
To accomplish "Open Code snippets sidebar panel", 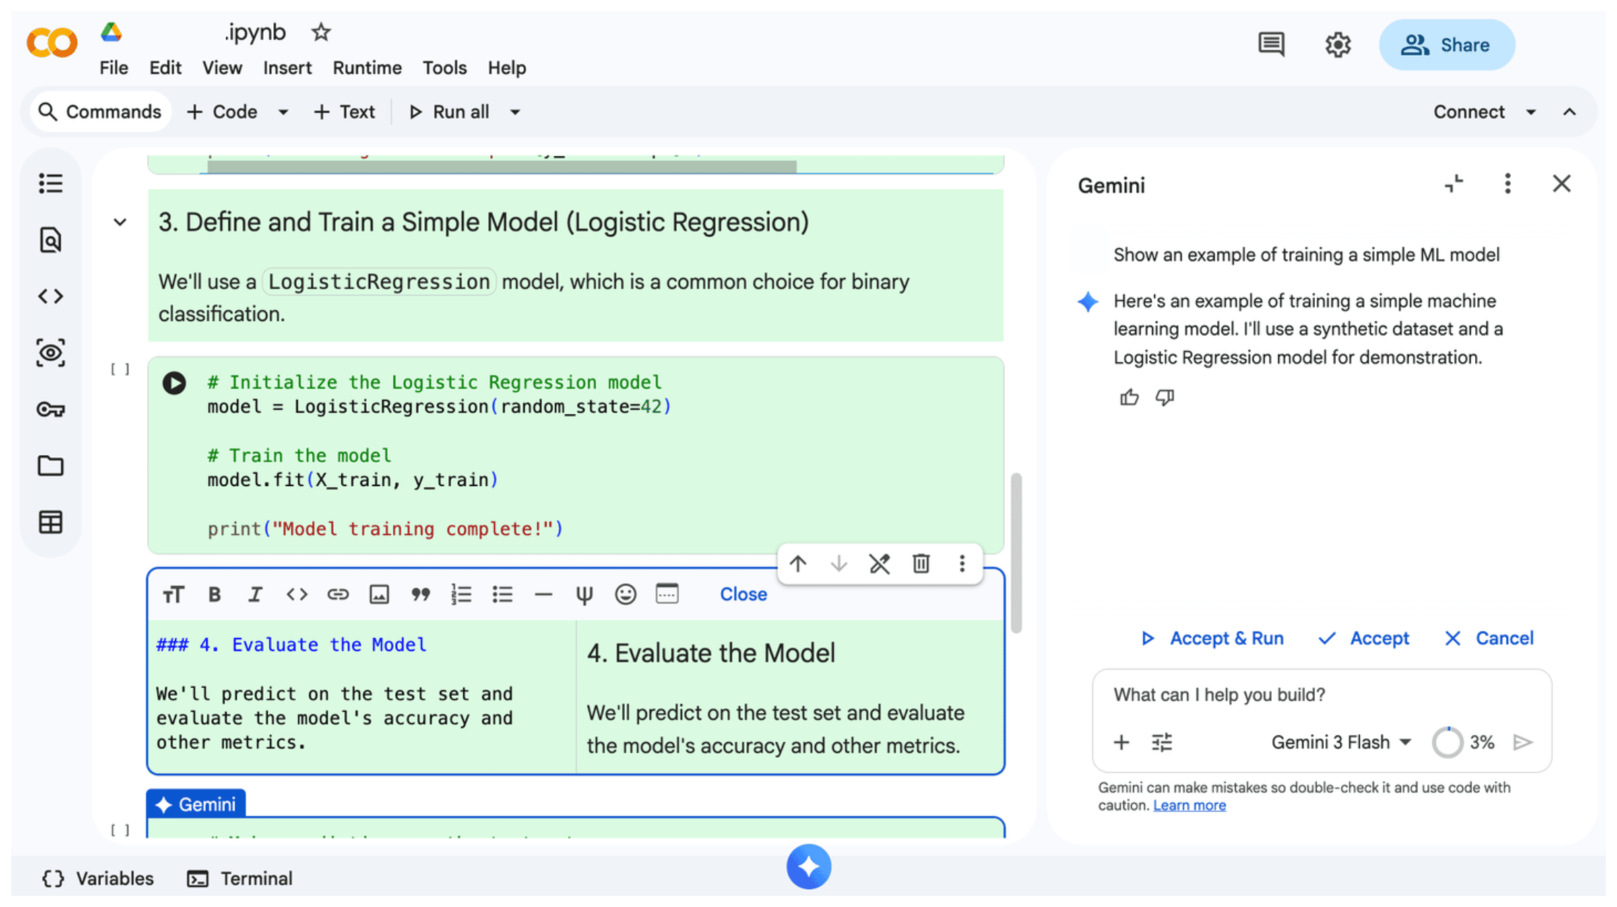I will [x=51, y=296].
